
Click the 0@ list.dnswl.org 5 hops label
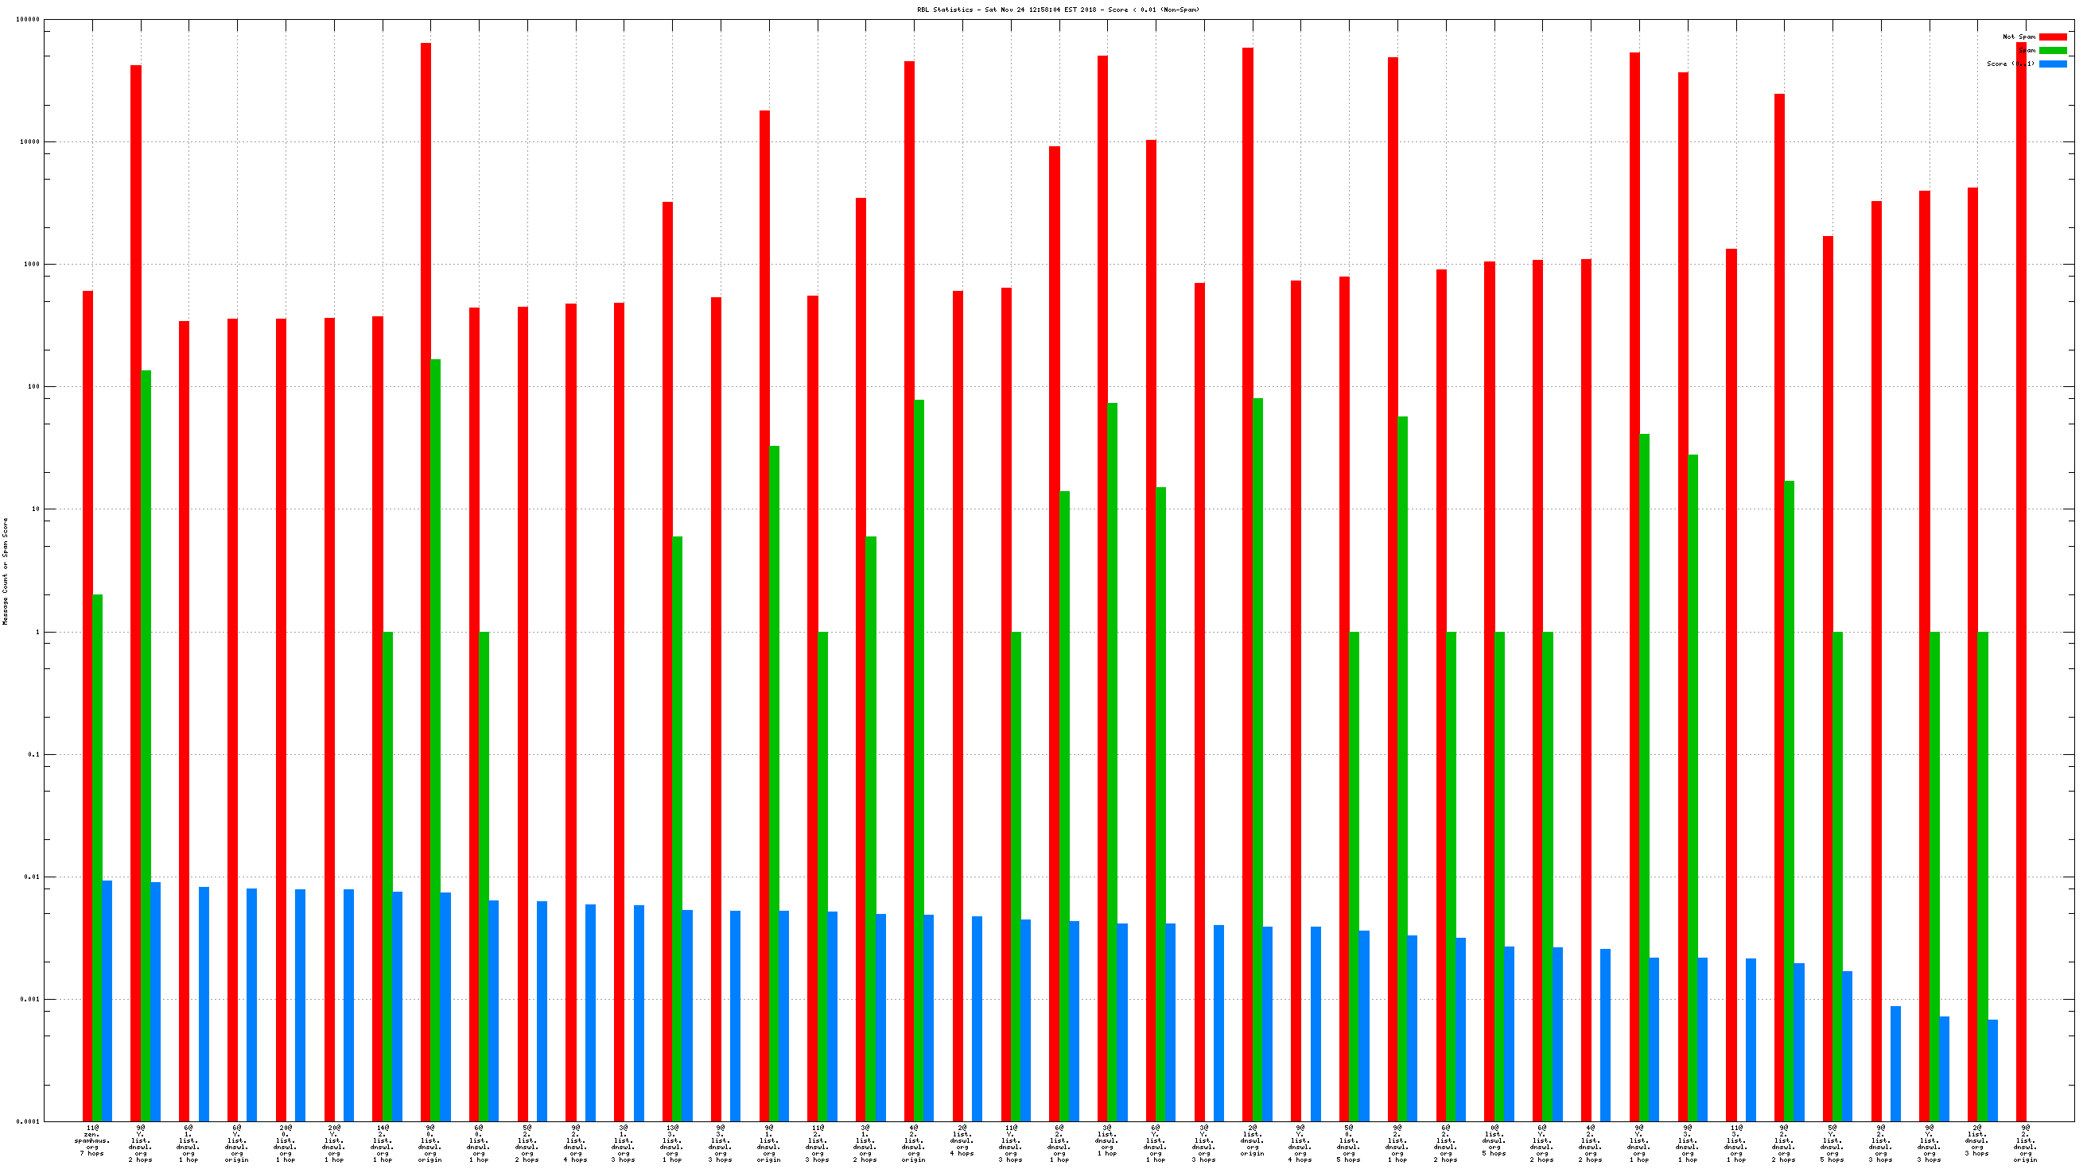click(1494, 1140)
